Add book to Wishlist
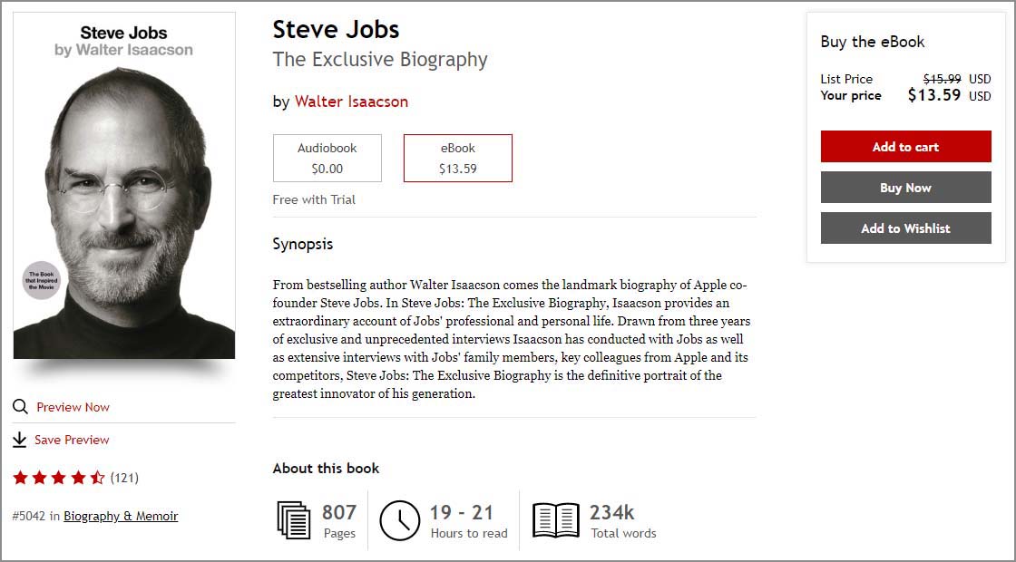 905,228
